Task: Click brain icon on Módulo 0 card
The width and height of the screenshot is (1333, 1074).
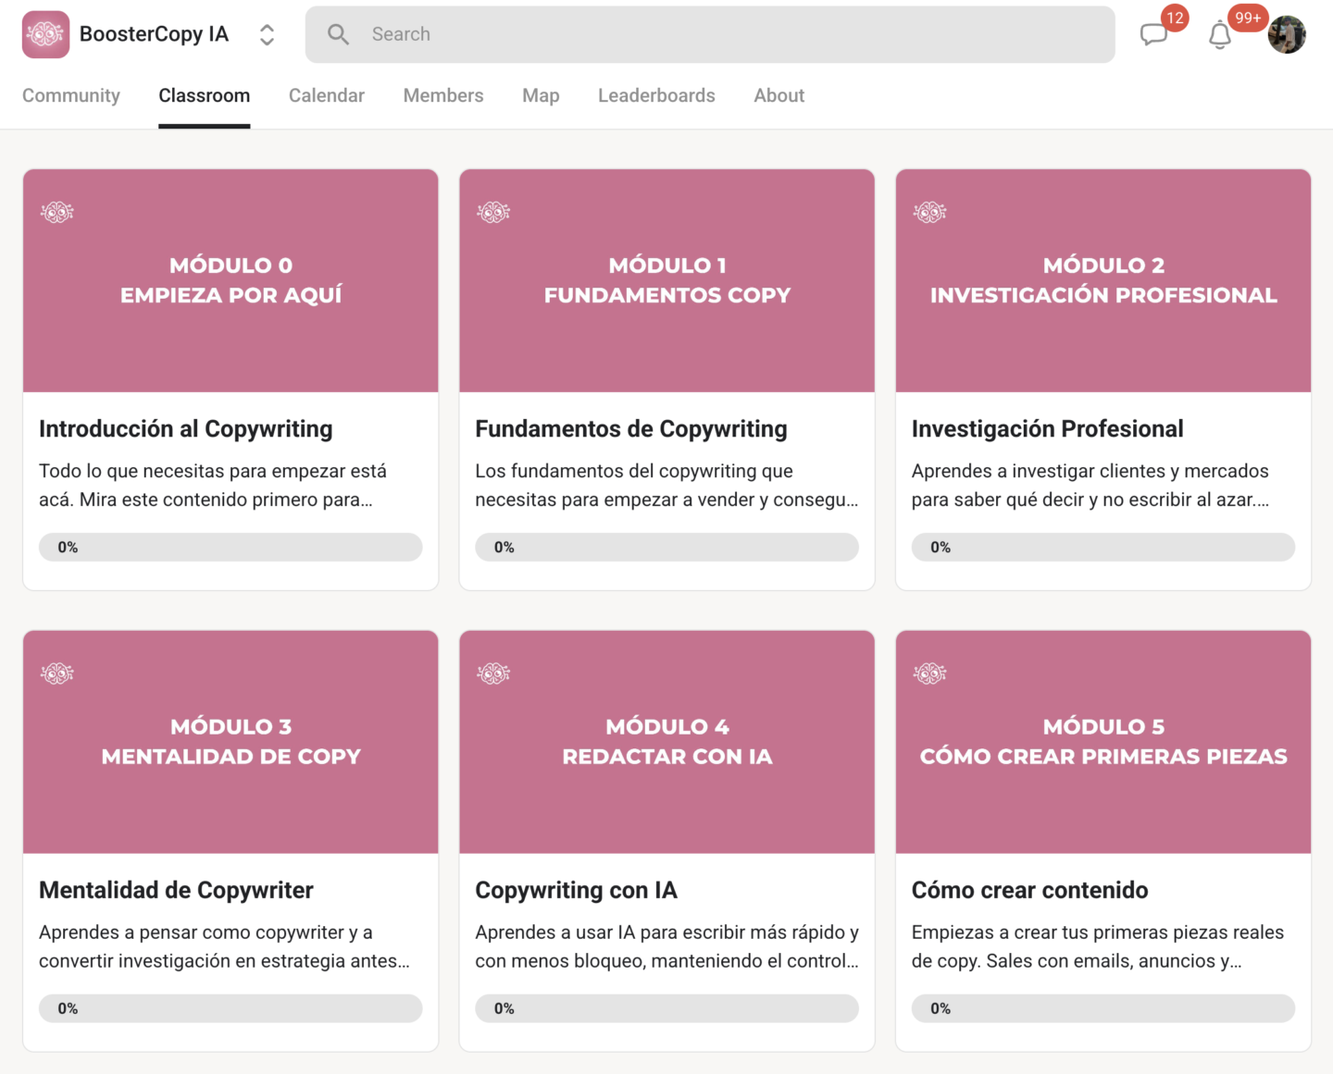Action: pyautogui.click(x=57, y=213)
